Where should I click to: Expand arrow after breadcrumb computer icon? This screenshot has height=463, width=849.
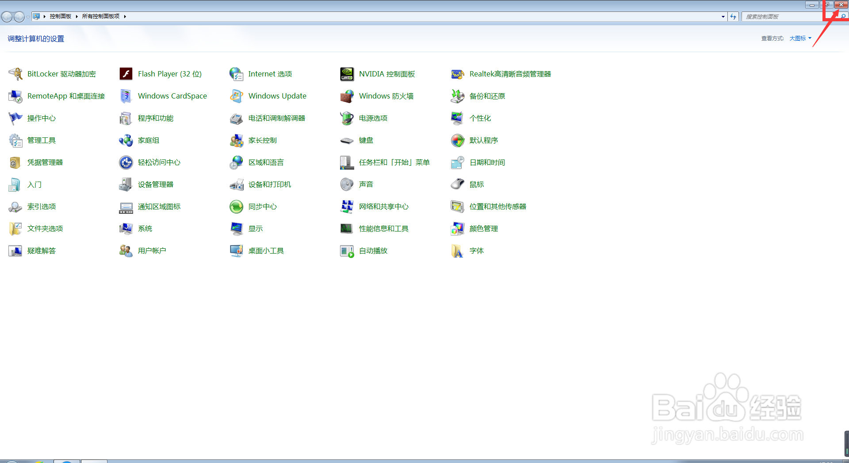point(45,16)
